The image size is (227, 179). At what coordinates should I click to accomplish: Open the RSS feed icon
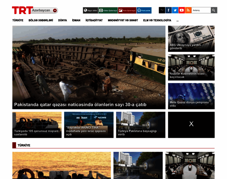pyautogui.click(x=188, y=10)
